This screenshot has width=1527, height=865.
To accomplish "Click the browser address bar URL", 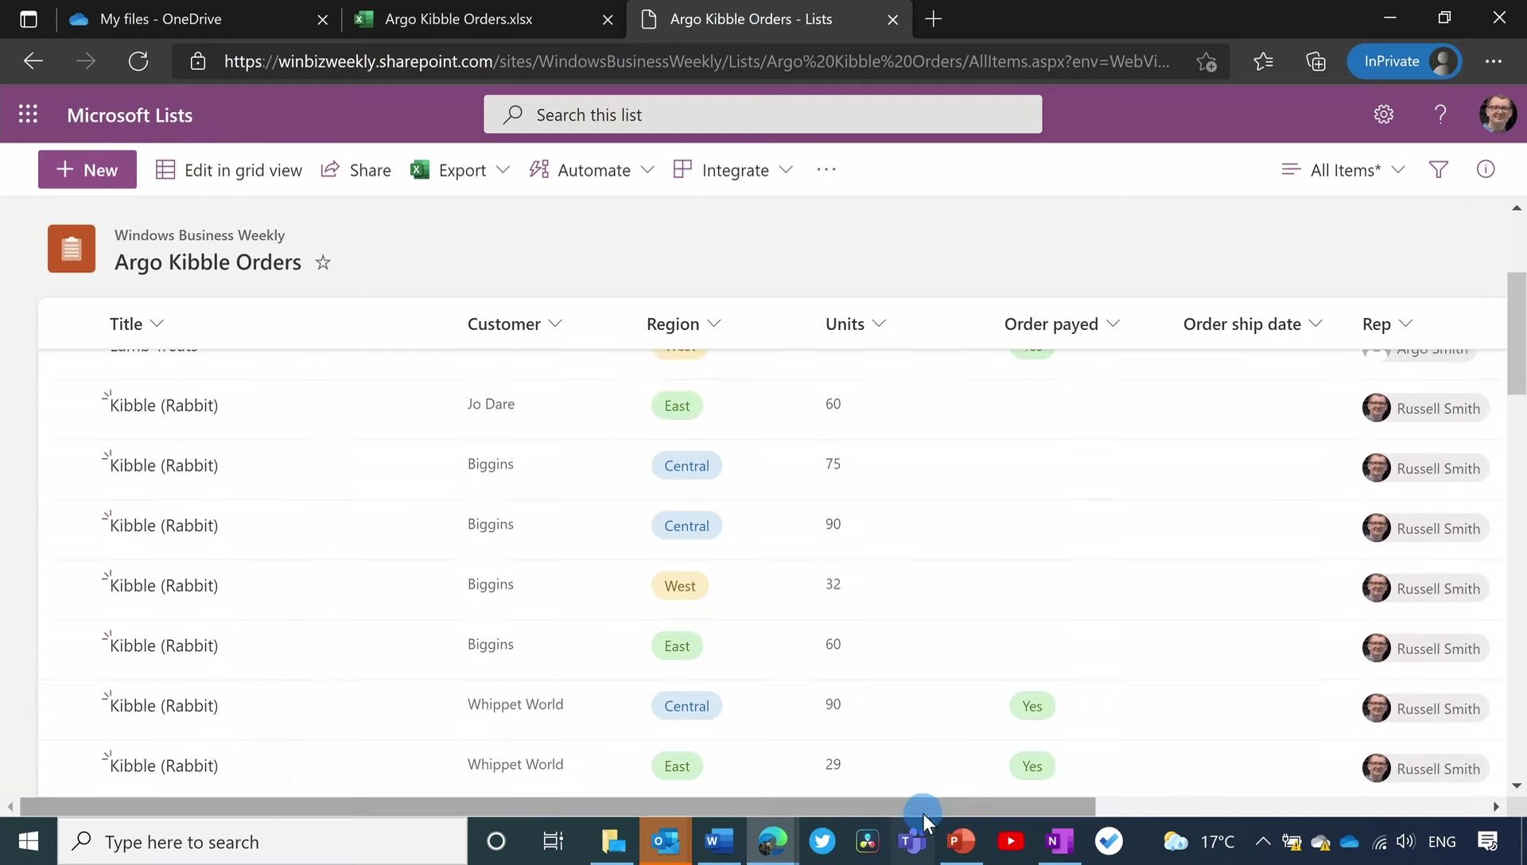I will point(697,61).
